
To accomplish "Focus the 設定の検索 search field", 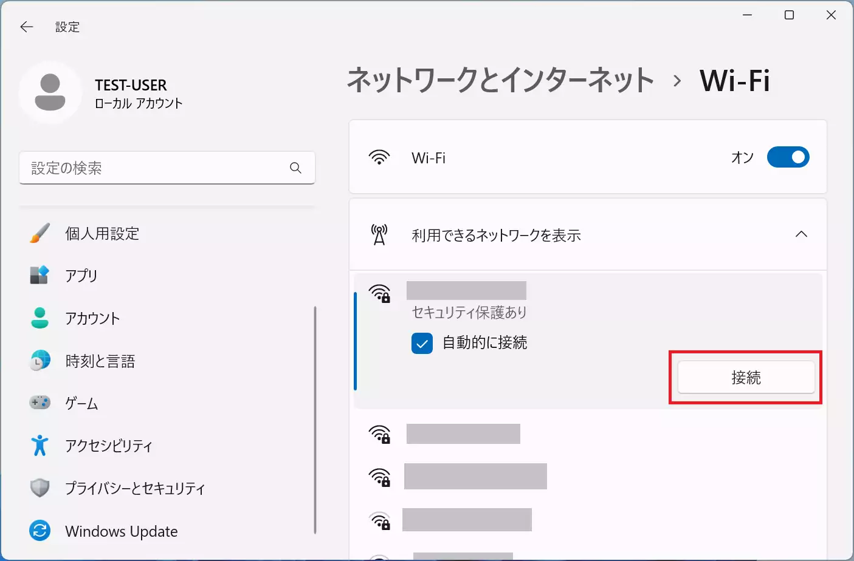I will (167, 168).
